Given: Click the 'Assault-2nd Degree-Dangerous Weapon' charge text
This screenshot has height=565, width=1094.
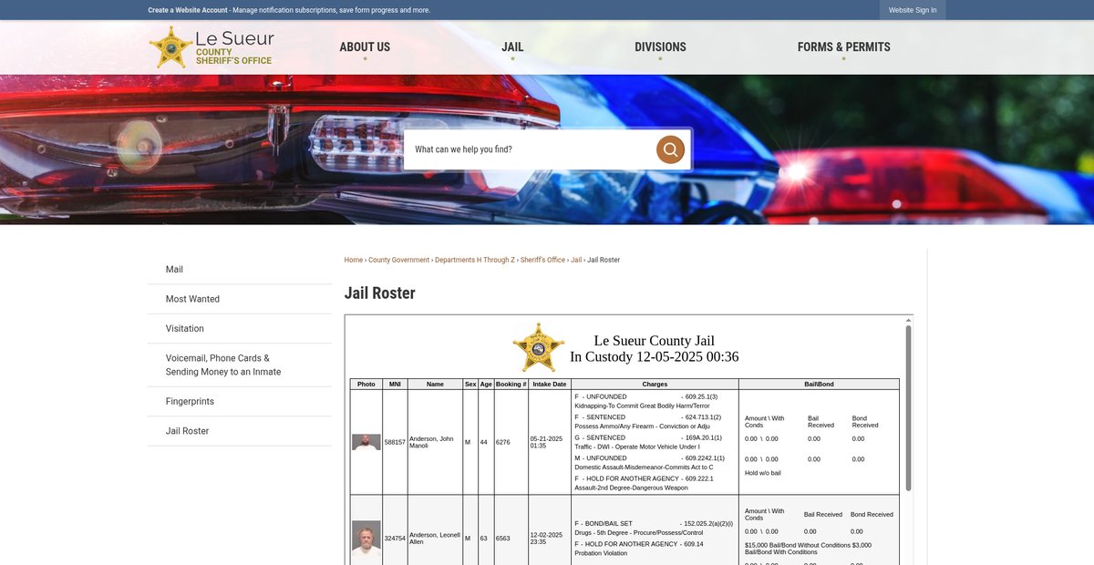Looking at the screenshot, I should [631, 488].
